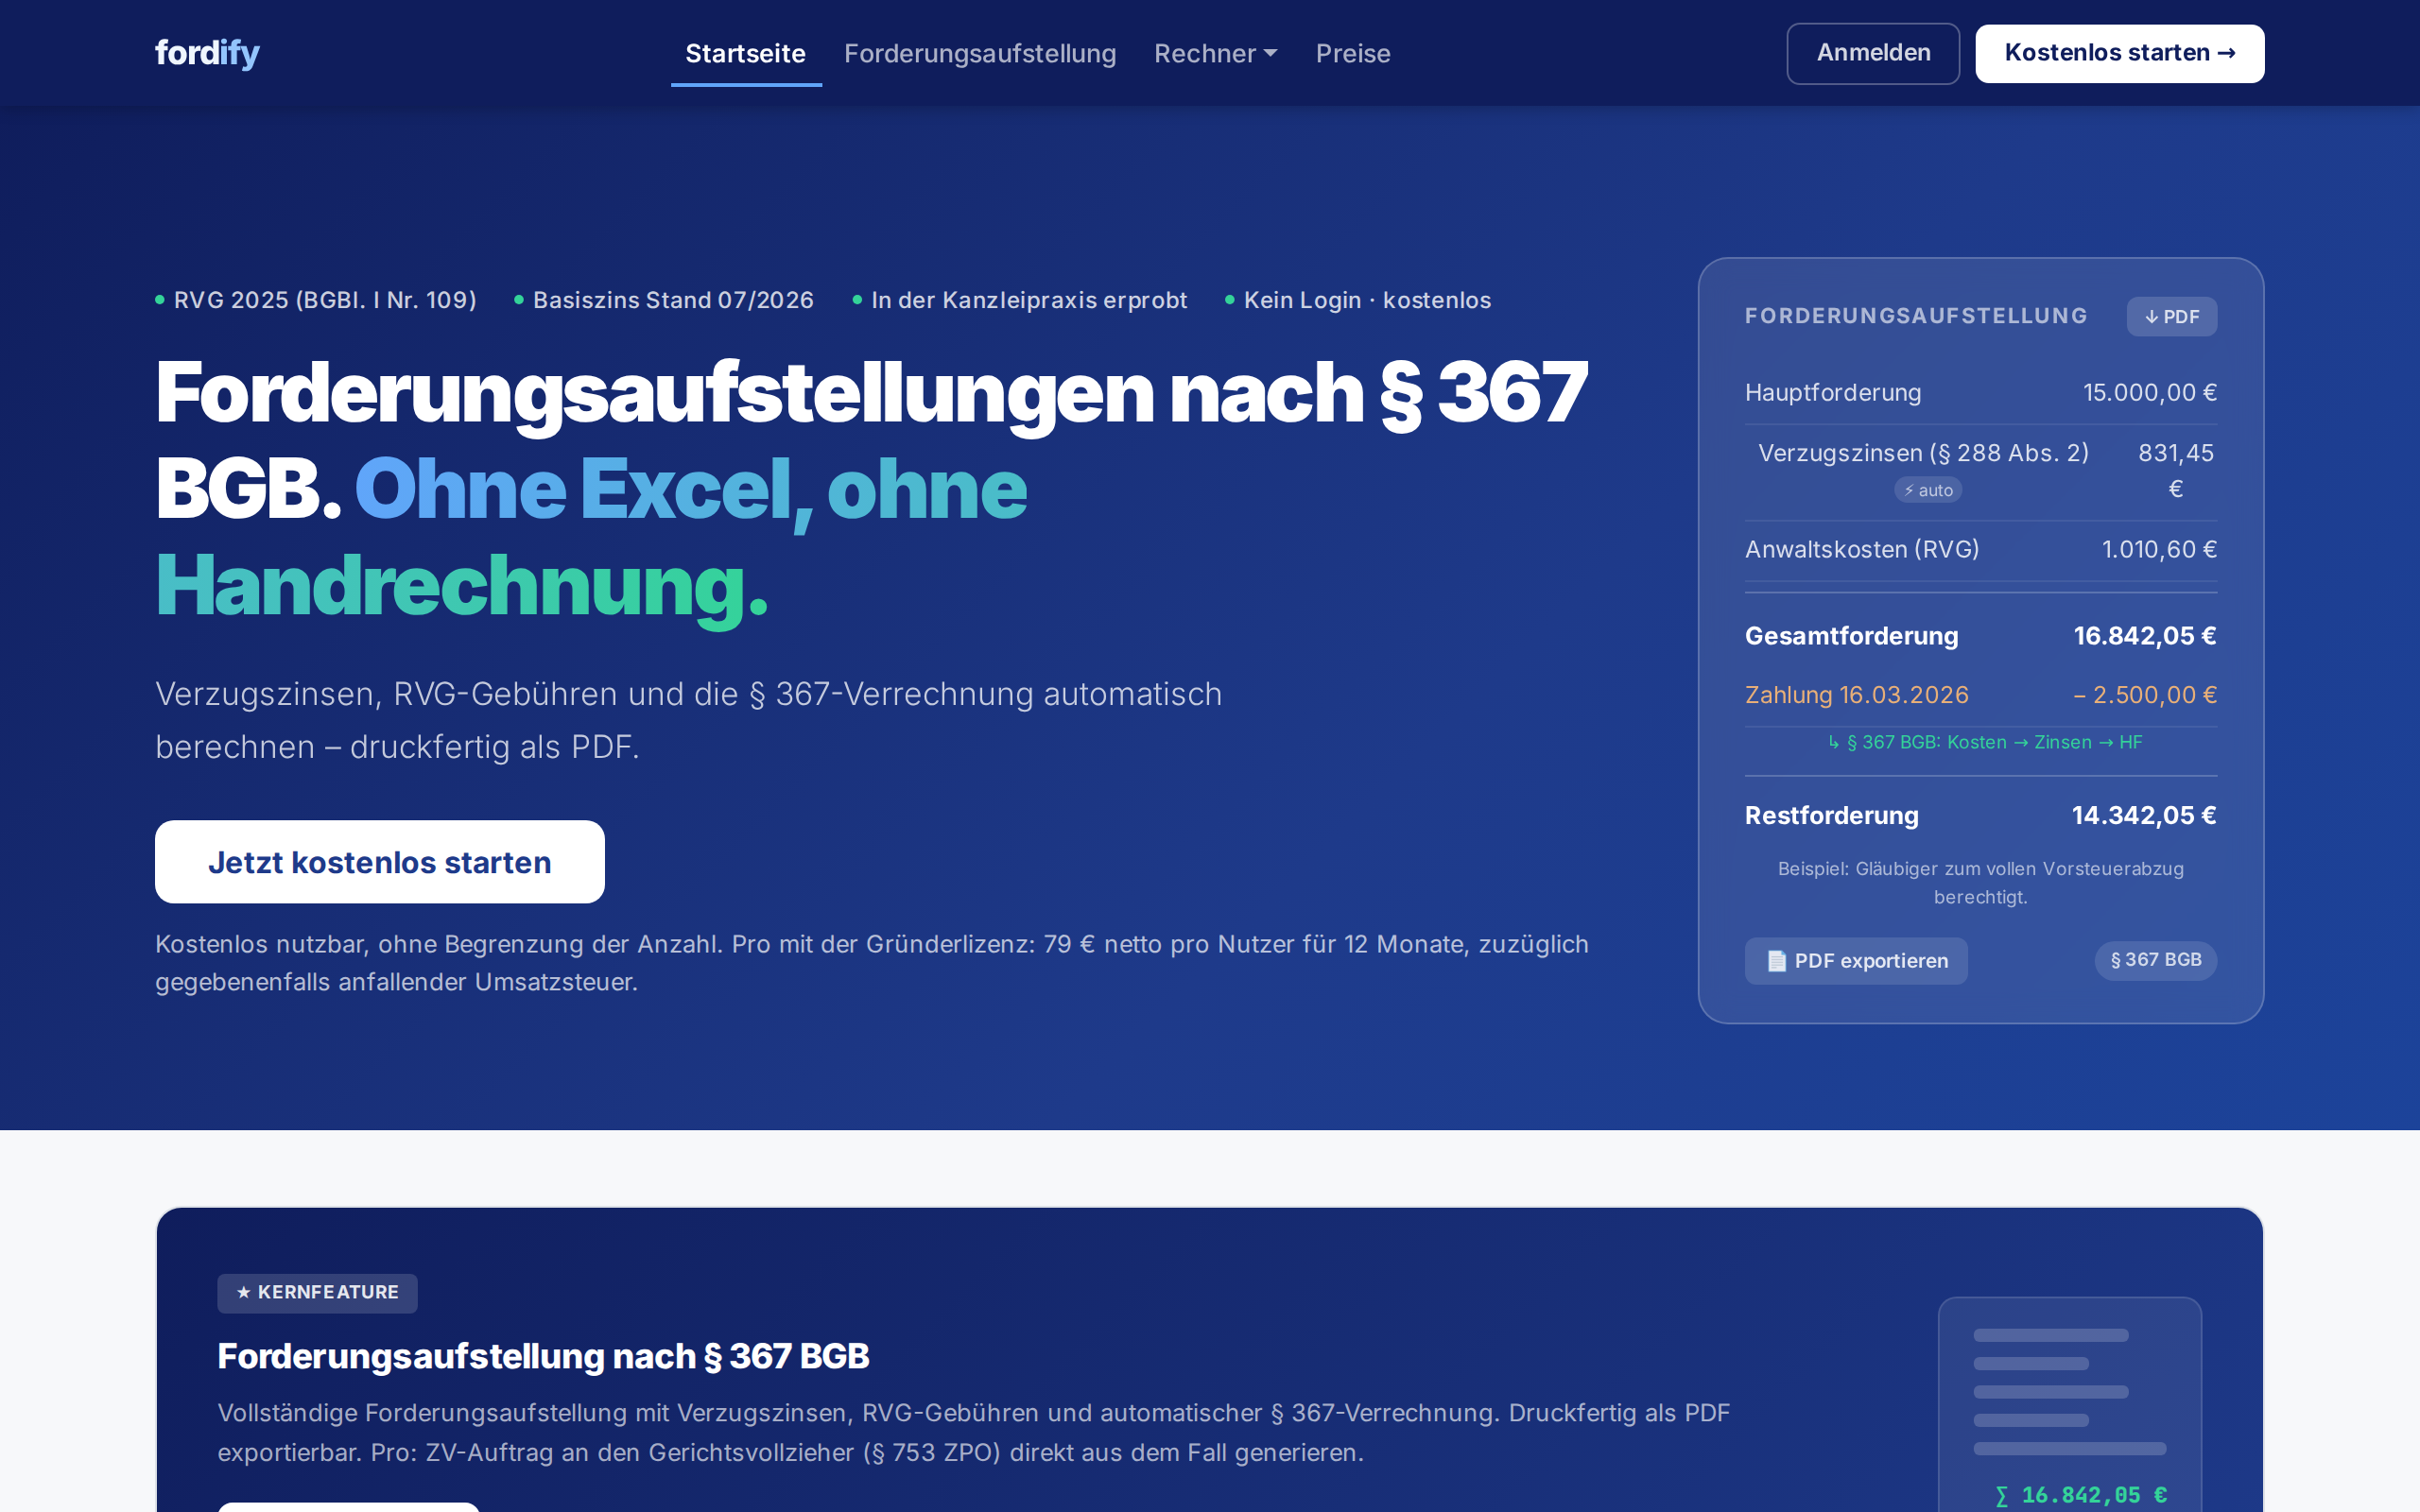This screenshot has width=2420, height=1512.
Task: Click the Anmelden button
Action: coord(1873,53)
